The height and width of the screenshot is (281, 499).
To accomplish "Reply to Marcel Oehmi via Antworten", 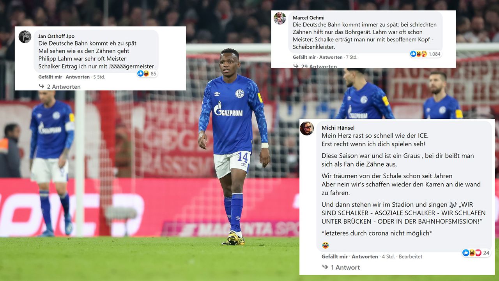I will click(331, 57).
